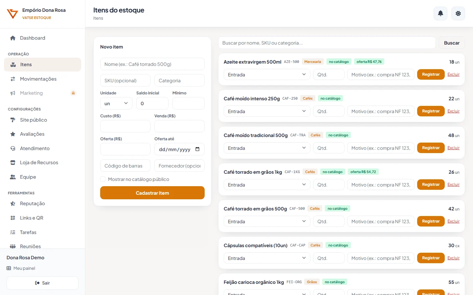This screenshot has height=295, width=473.
Task: Focus the Saldo inicial field
Action: (x=152, y=103)
